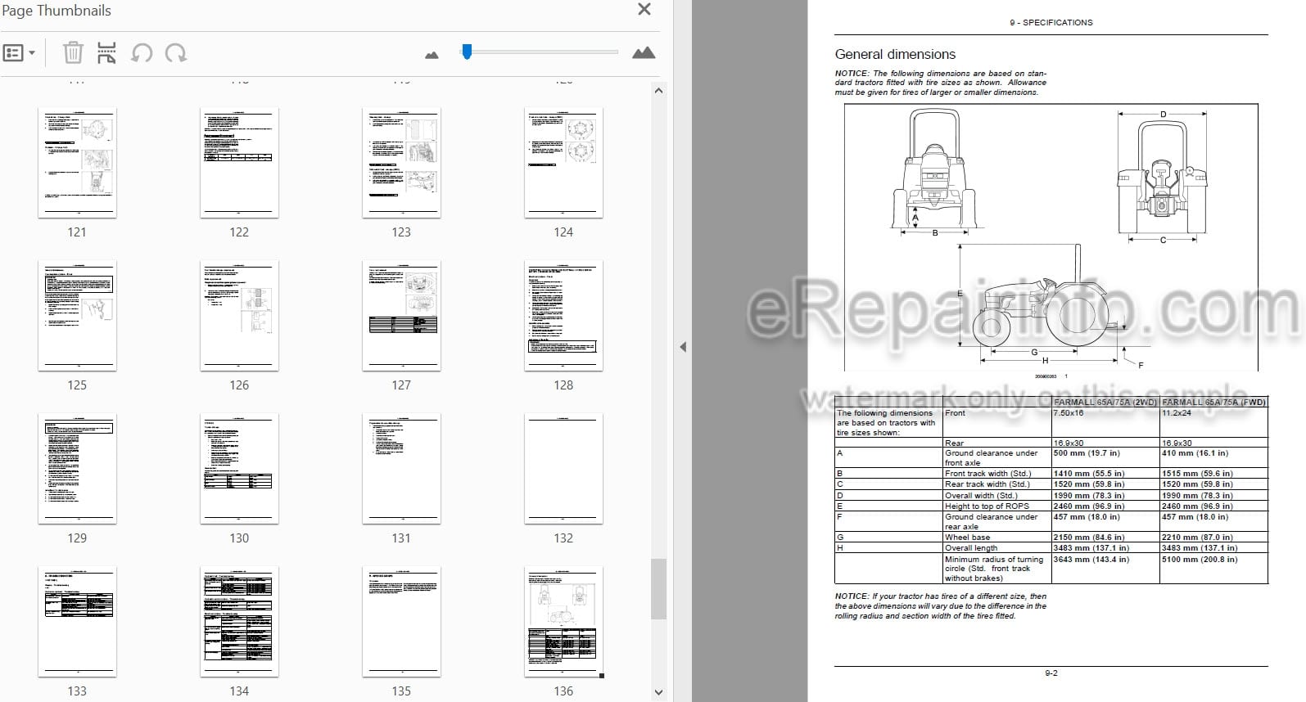Click the '9-2' page number footer
This screenshot has width=1306, height=702.
tap(1051, 673)
